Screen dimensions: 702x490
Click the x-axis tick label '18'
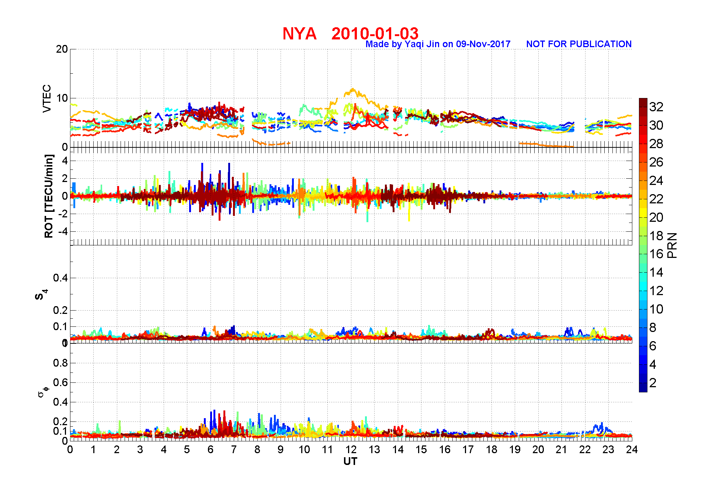tap(491, 449)
